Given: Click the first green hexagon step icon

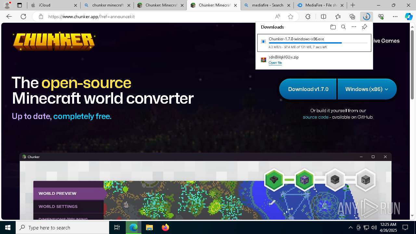Looking at the screenshot, I should [x=274, y=179].
